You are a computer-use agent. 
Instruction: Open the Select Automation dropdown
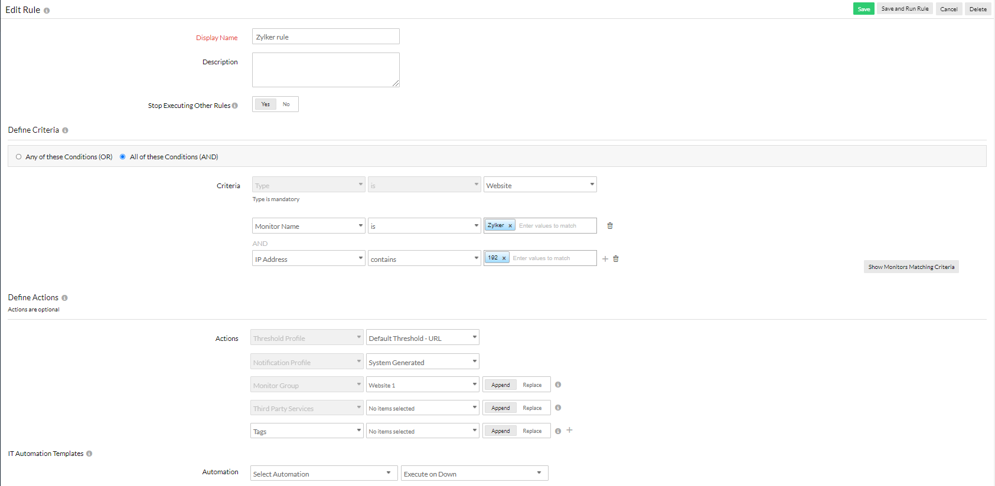coord(323,474)
